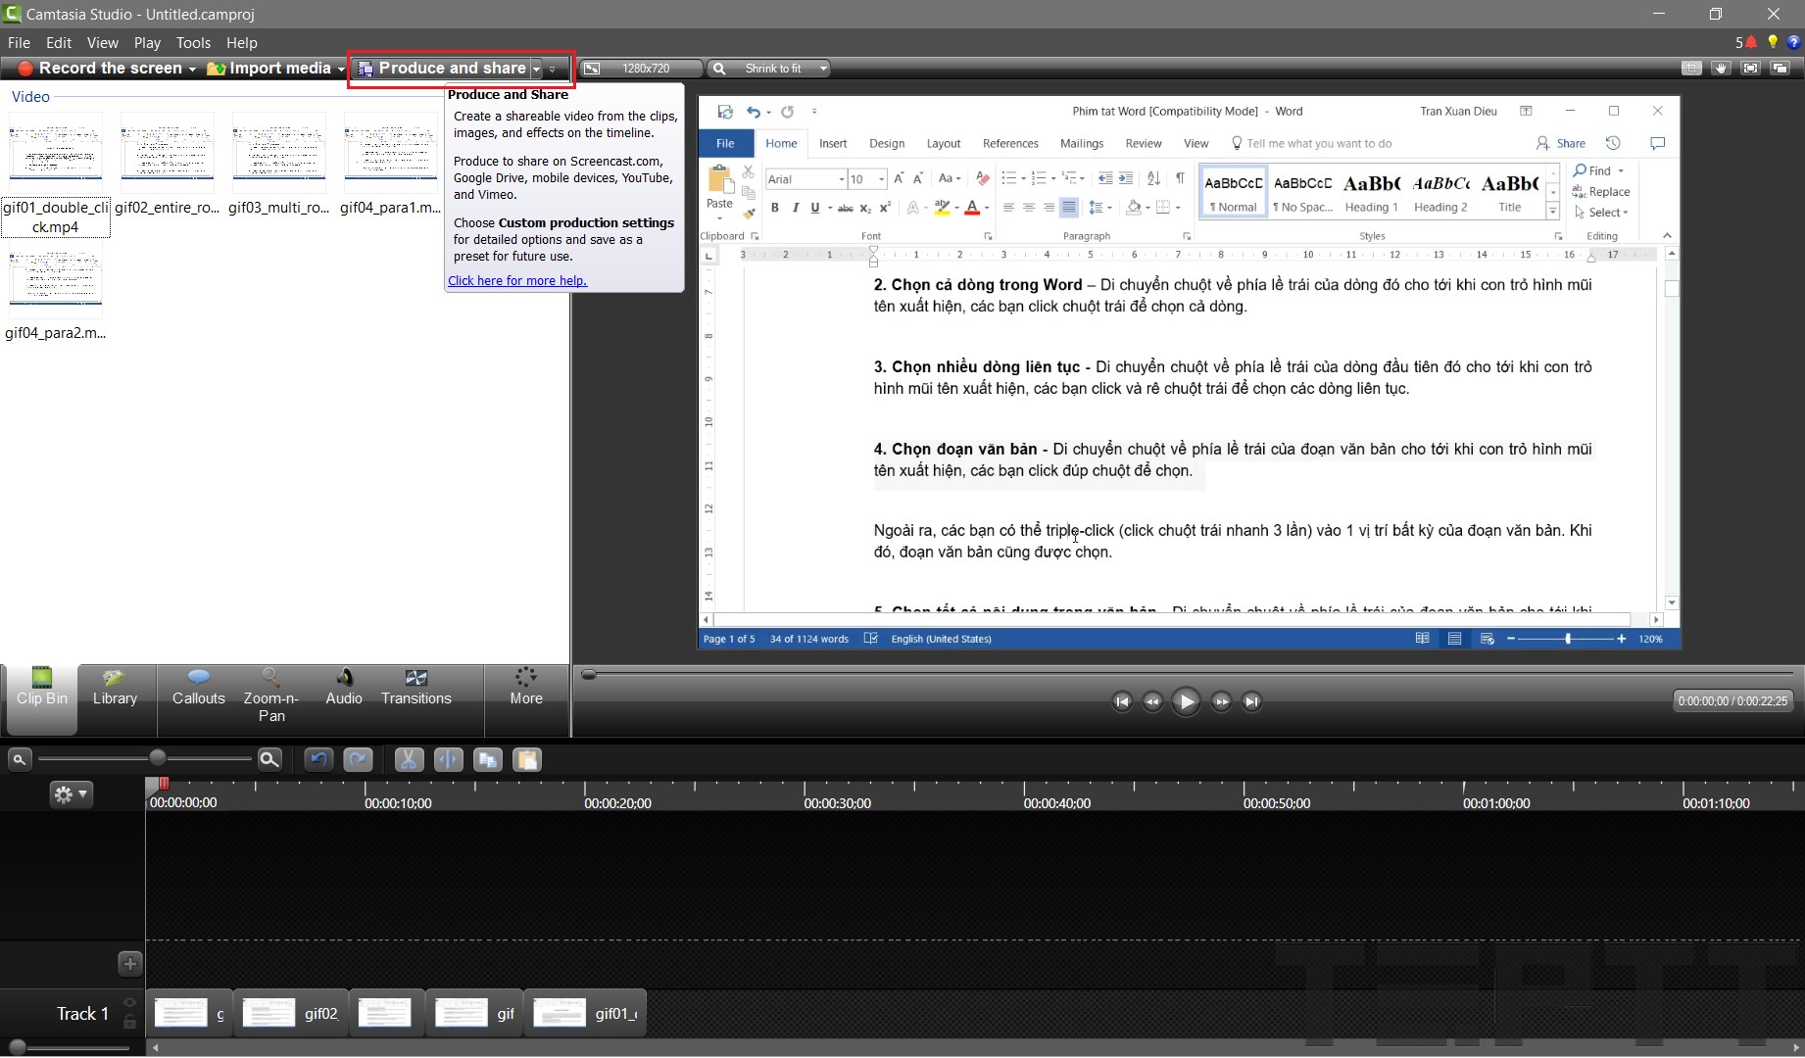The width and height of the screenshot is (1805, 1058).
Task: Open the notifications bell icon
Action: [x=1751, y=42]
